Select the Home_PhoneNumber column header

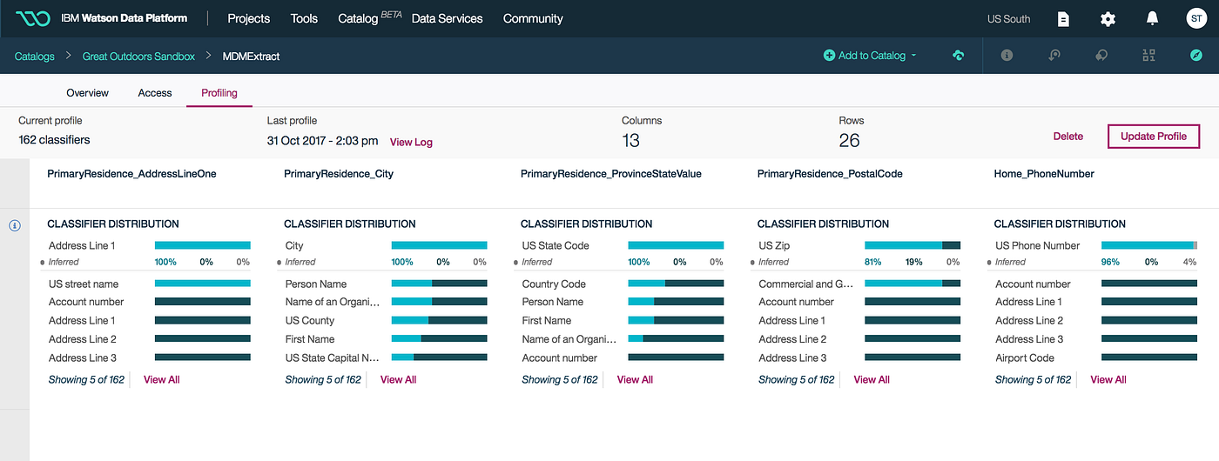(x=1044, y=174)
